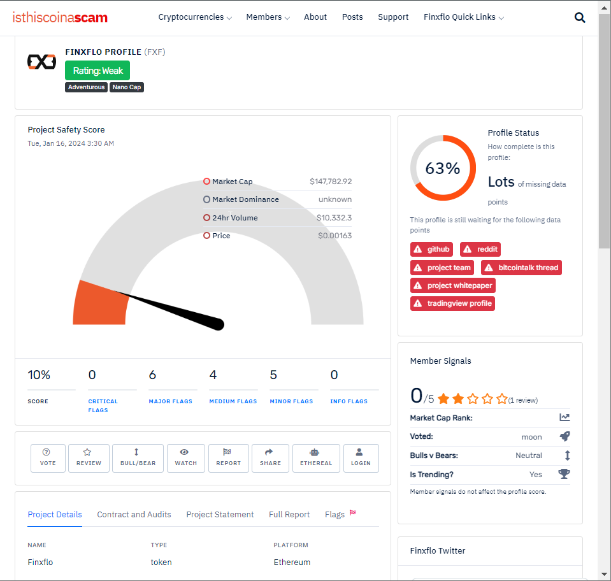
Task: Click the reddit missing data badge
Action: point(480,249)
